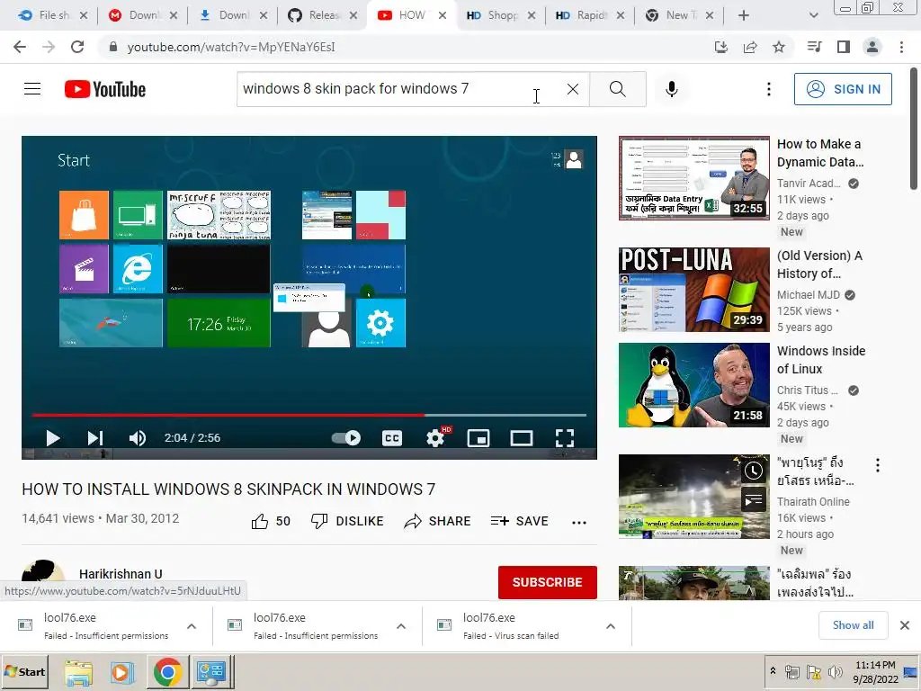Open the share page icon in address bar
921x691 pixels.
(750, 47)
